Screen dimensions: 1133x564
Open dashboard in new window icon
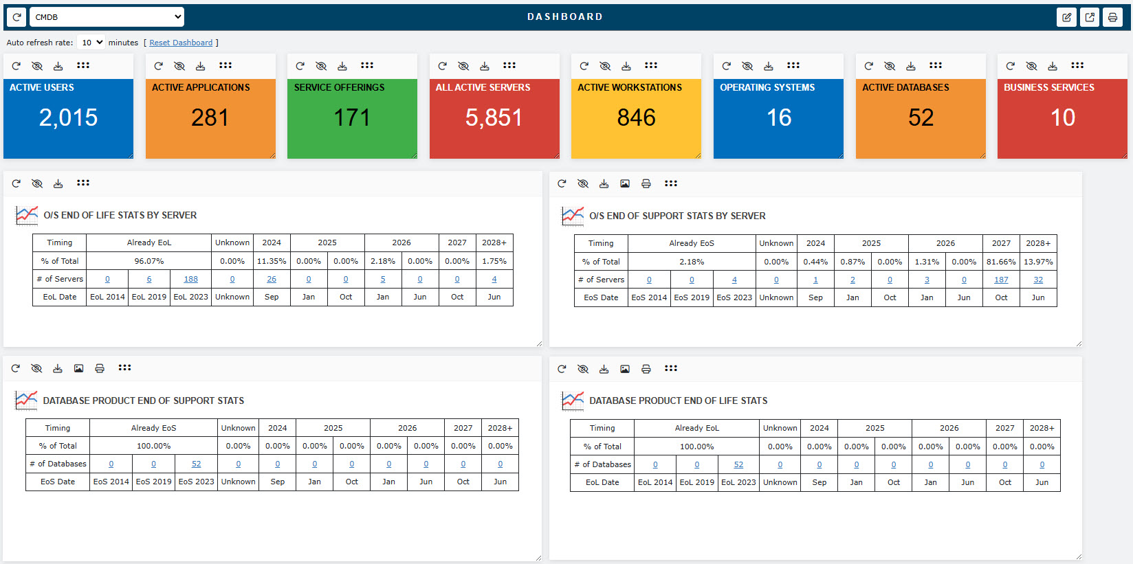1090,17
